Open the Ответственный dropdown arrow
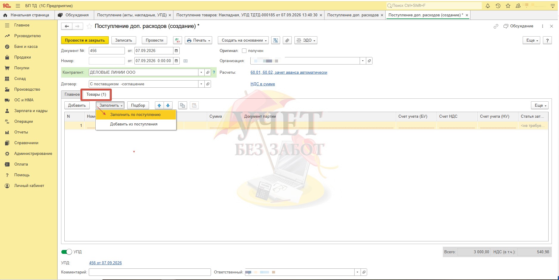The image size is (559, 280). click(357, 272)
